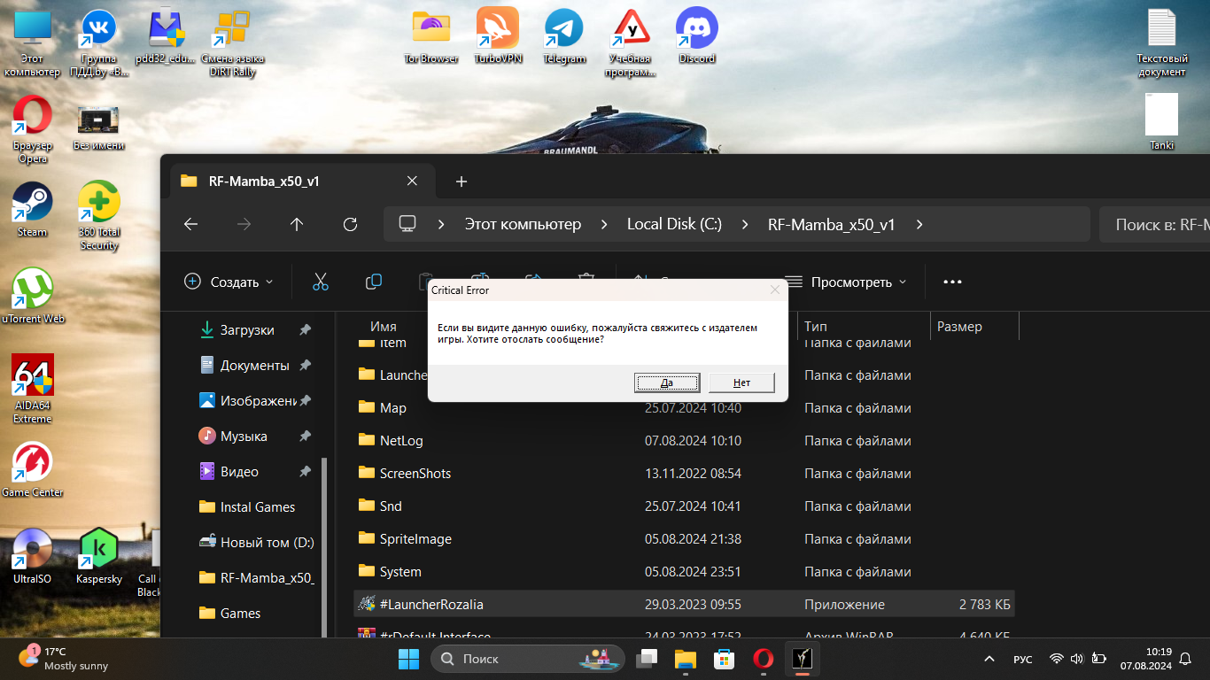Open the Windows Start menu

(x=408, y=658)
